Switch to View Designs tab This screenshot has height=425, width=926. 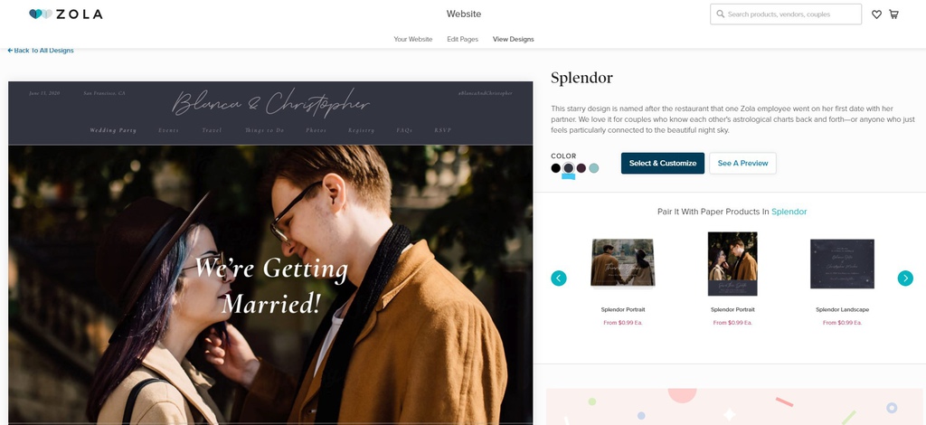pos(514,39)
